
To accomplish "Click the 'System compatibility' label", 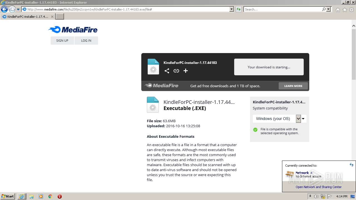I will (270, 108).
